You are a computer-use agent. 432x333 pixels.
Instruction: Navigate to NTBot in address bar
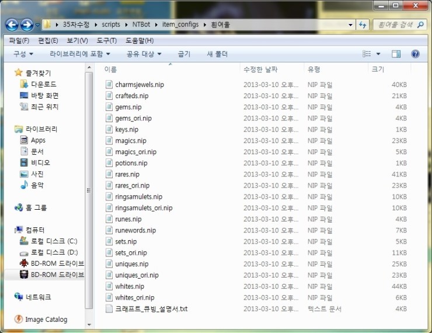click(x=141, y=25)
